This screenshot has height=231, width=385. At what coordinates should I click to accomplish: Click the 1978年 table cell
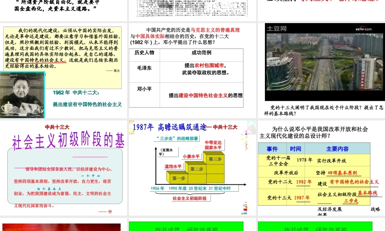click(x=305, y=160)
